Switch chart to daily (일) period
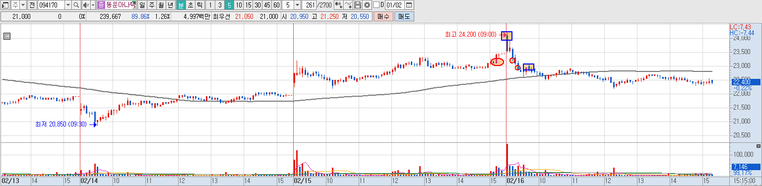762x186 pixels. pos(143,5)
